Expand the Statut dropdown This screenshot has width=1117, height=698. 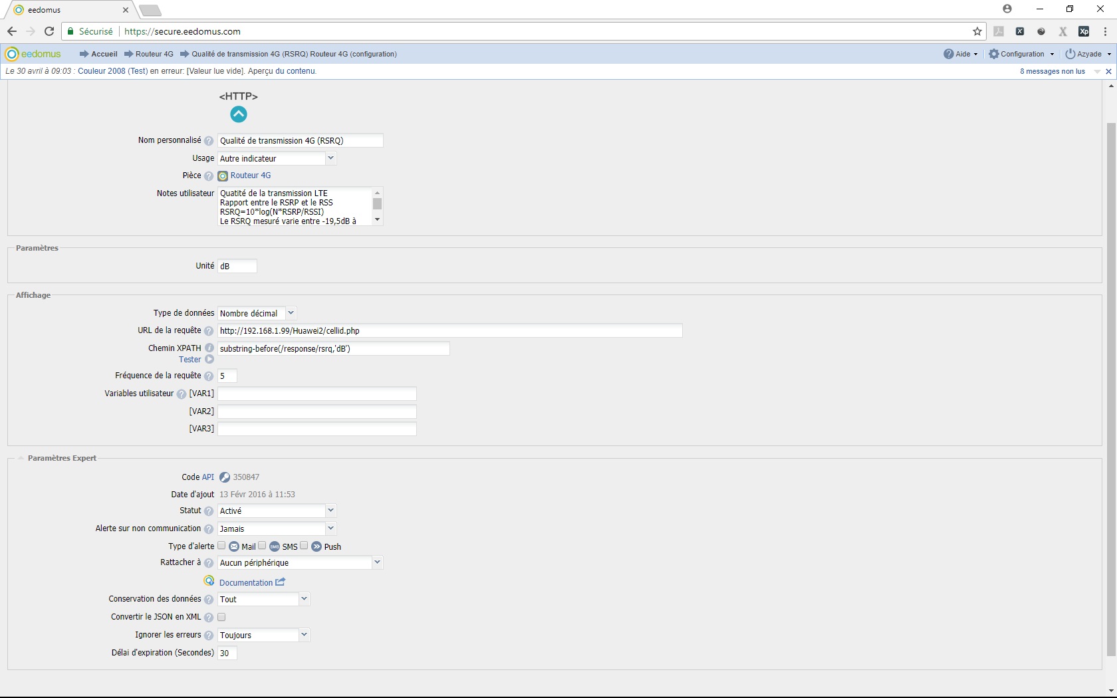pos(330,511)
